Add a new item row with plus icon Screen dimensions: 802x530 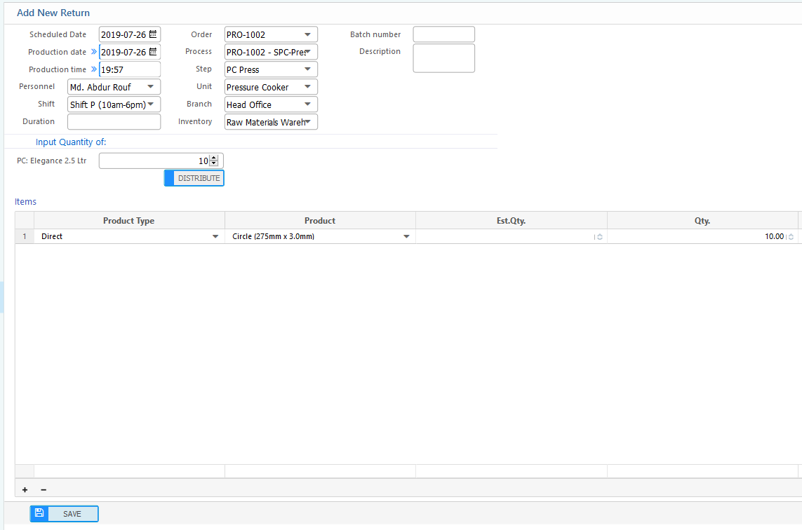click(x=25, y=490)
